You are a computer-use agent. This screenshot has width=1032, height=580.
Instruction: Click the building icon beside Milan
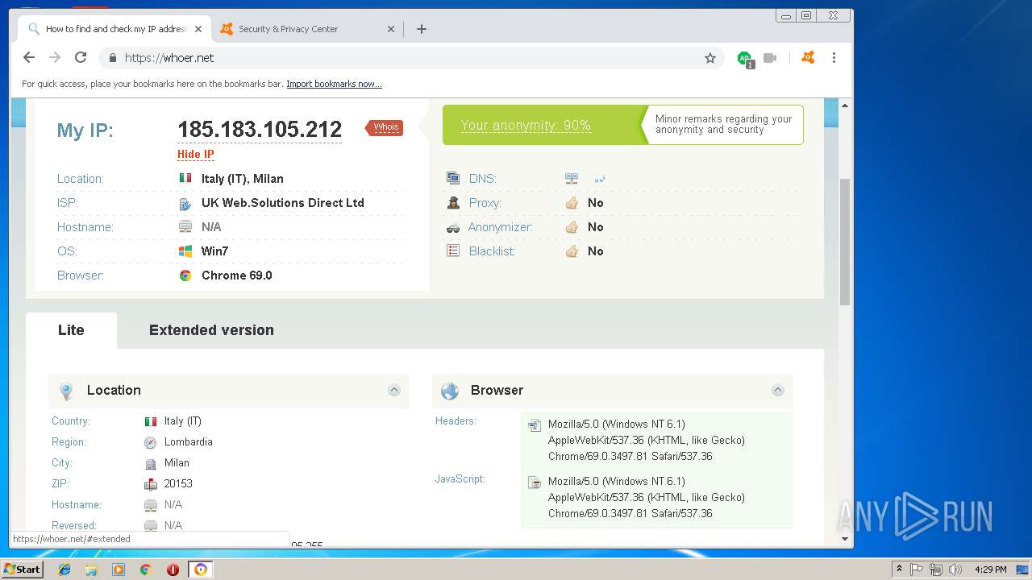pyautogui.click(x=151, y=463)
